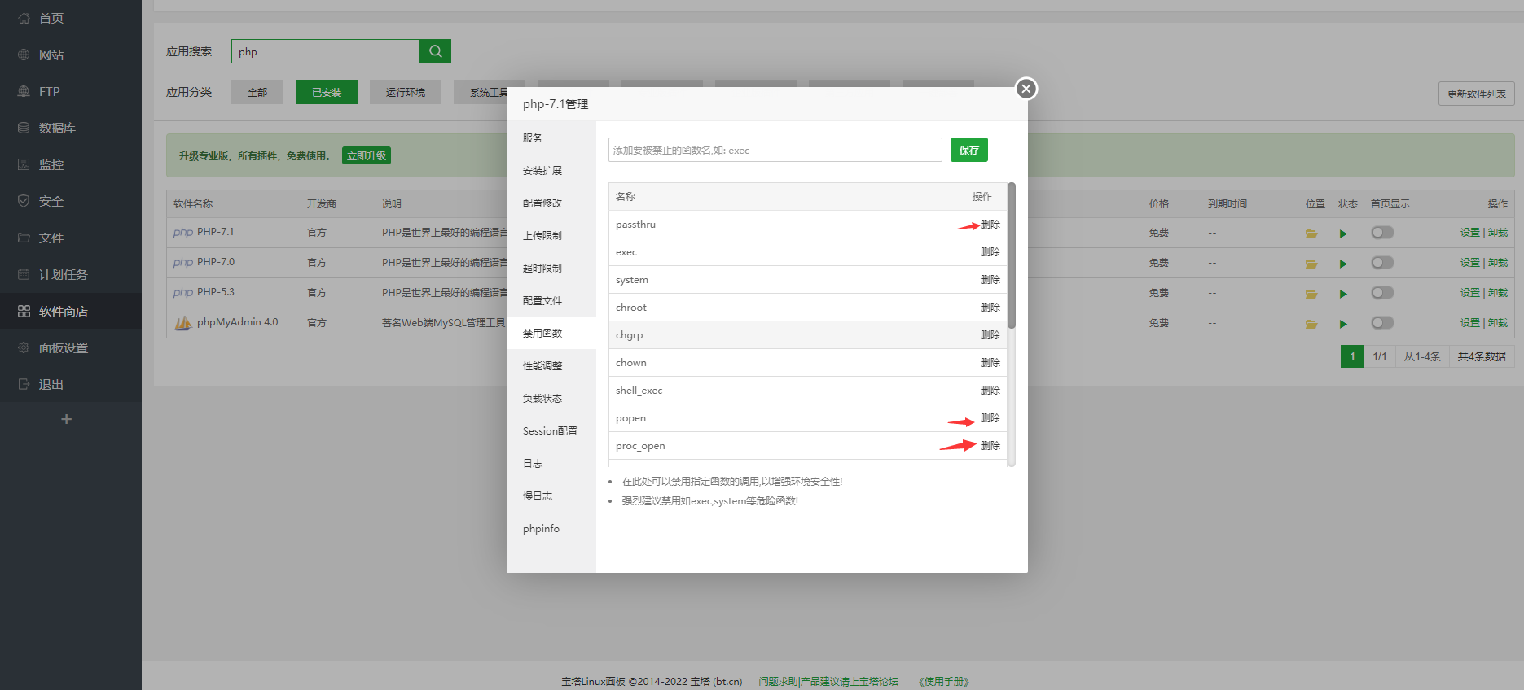Close the php-7.1 management dialog
Screen dimensions: 1524x690
pos(1026,89)
